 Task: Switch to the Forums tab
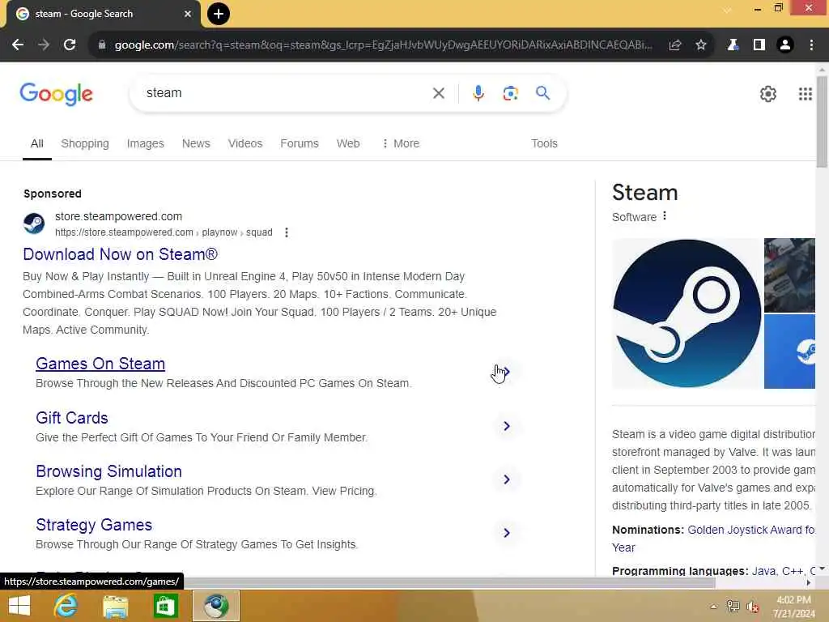click(300, 143)
